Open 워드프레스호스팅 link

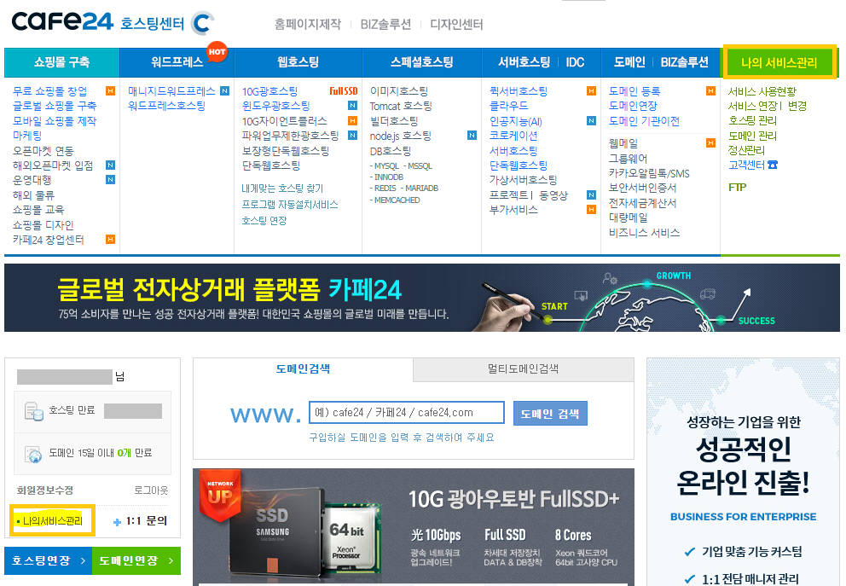(x=166, y=106)
